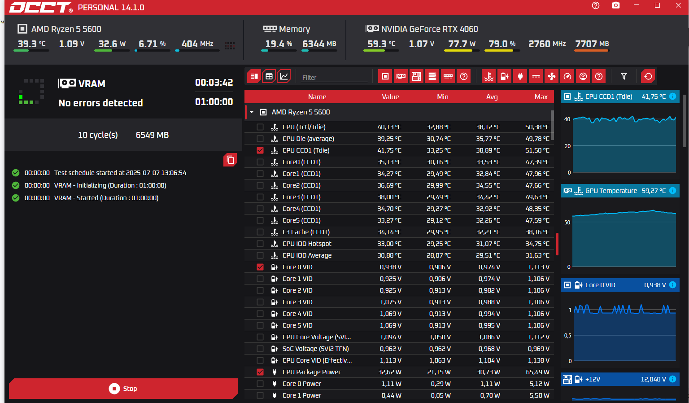
Task: Open help from title bar question icon
Action: [x=596, y=5]
